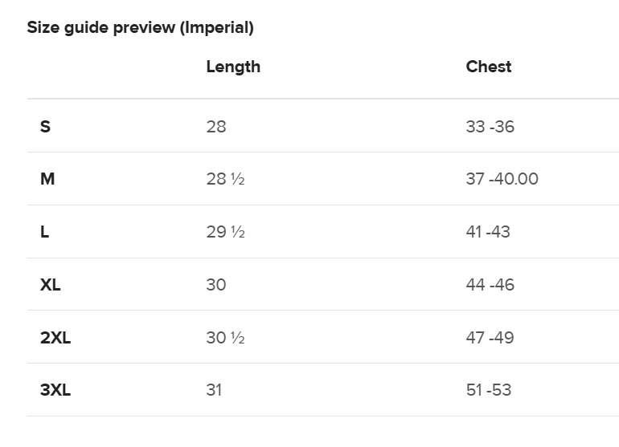
Task: Click the 51 -53 chest value
Action: 488,391
